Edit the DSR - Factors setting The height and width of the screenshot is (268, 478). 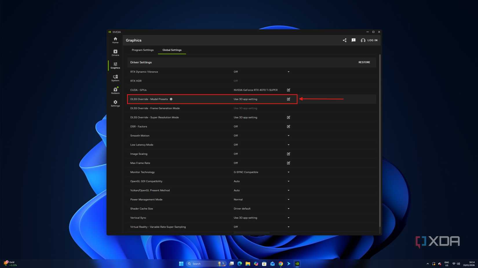click(288, 126)
